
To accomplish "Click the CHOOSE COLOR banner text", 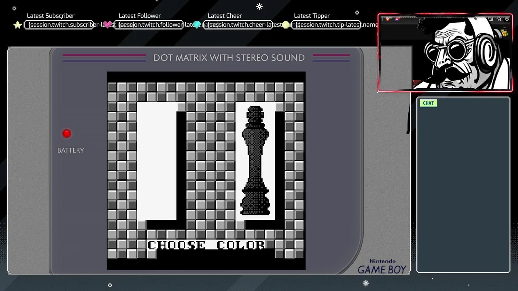I will pos(206,245).
